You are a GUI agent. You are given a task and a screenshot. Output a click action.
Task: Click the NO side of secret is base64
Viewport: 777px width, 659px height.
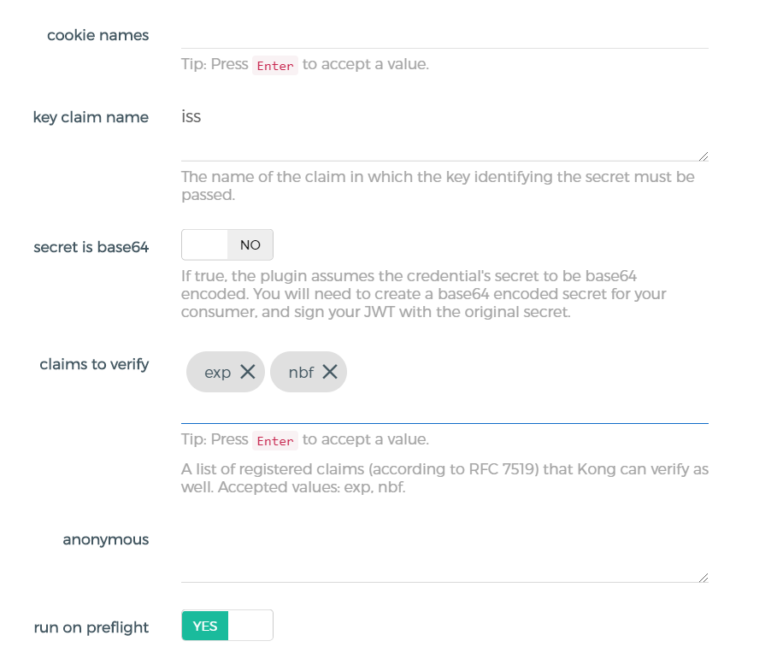tap(250, 244)
